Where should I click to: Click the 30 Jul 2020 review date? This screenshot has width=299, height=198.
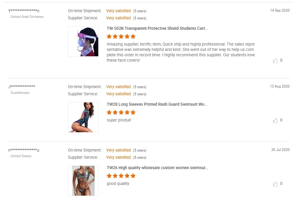pos(280,150)
